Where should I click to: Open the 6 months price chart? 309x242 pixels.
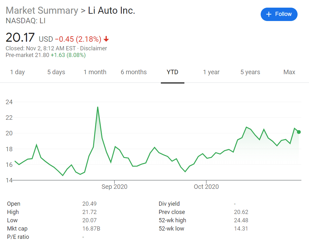[x=134, y=72]
